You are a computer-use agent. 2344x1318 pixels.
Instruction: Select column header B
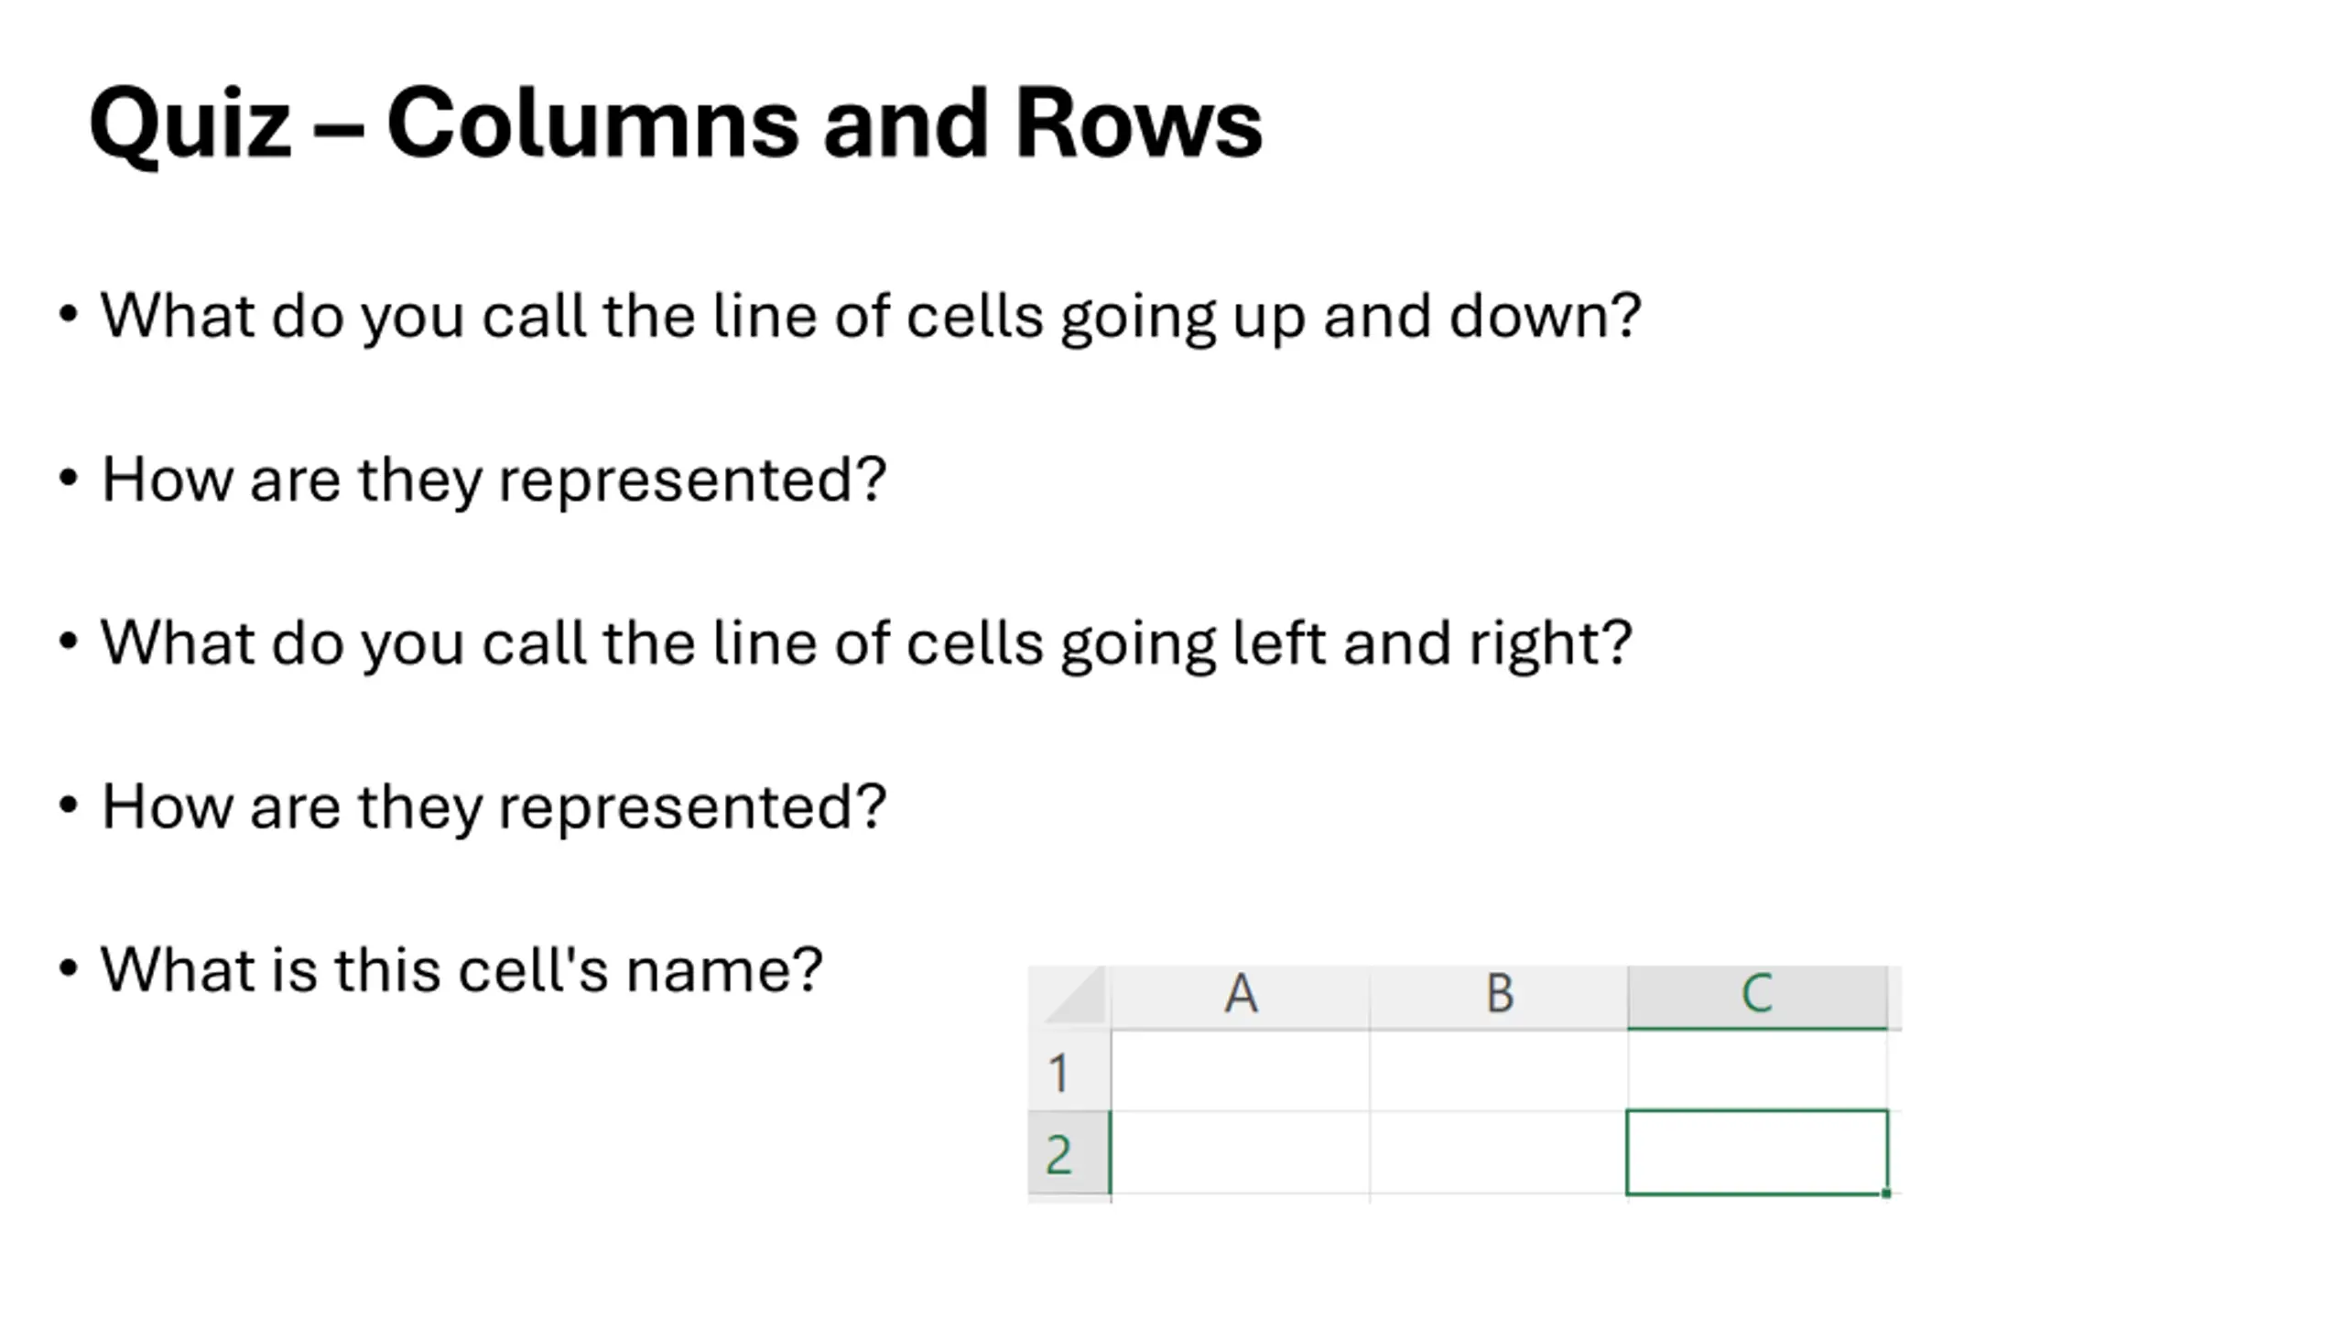1499,996
